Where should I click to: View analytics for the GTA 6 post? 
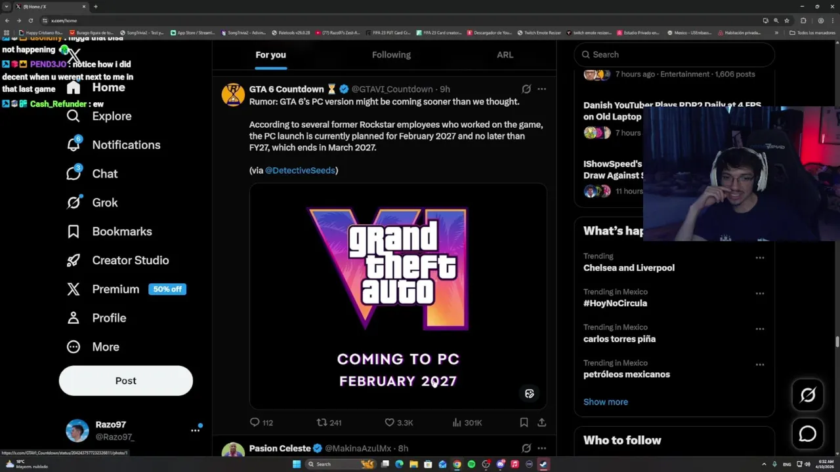point(467,423)
